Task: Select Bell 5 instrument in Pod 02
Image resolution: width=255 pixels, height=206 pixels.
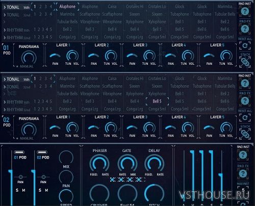Action: tap(157, 101)
